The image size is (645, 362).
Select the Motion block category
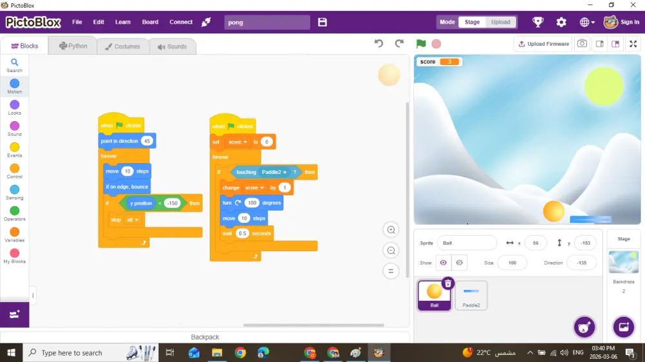(14, 86)
